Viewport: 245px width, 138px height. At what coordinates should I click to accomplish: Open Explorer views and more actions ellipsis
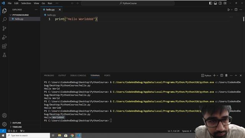pyautogui.click(x=36, y=10)
